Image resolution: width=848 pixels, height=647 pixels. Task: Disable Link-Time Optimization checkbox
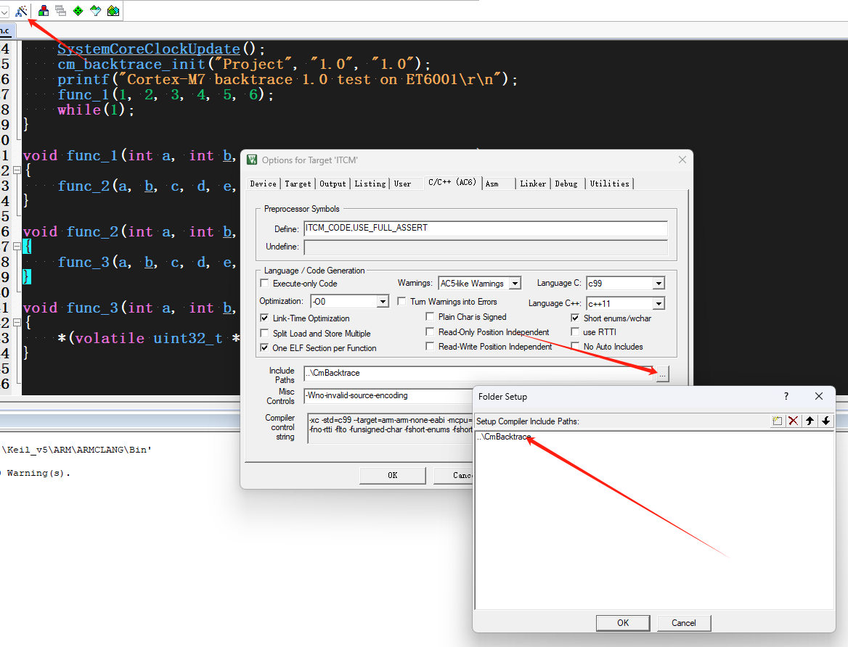click(x=264, y=318)
